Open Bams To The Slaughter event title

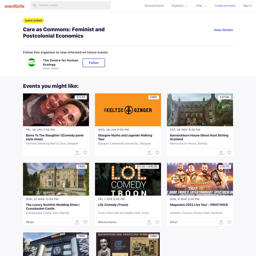[x=55, y=137]
